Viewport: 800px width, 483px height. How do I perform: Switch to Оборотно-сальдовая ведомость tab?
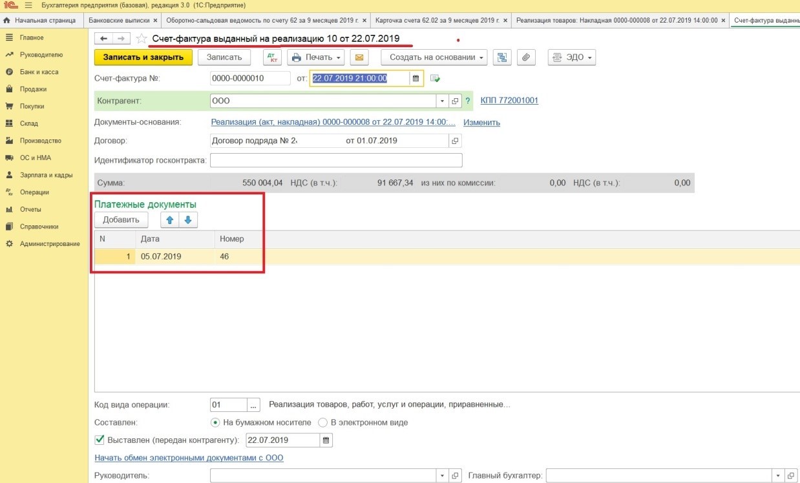tap(262, 20)
